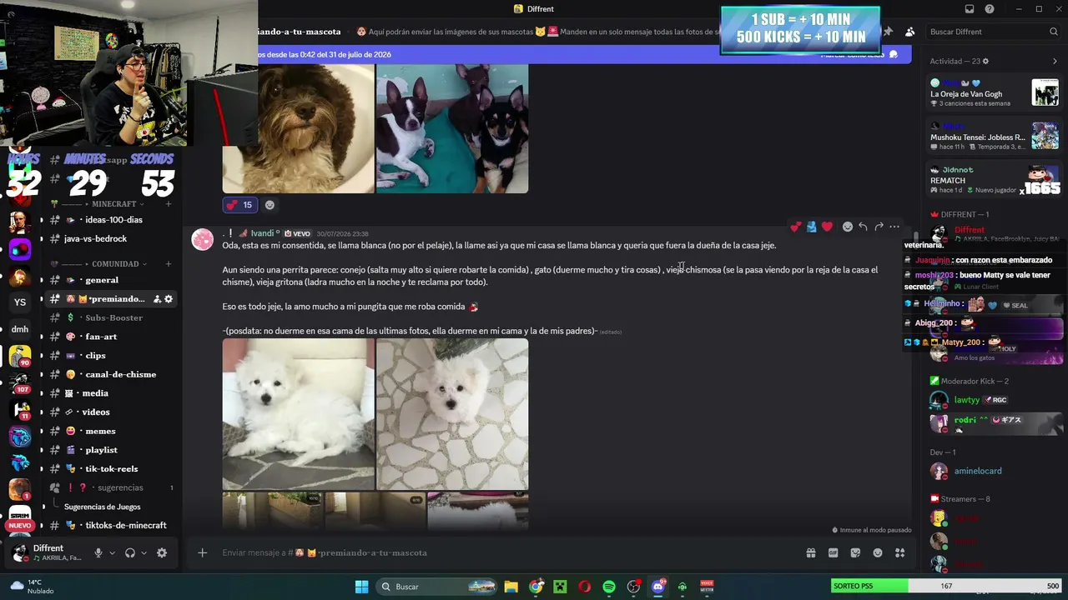
Task: Collapse the MINECRAFT category
Action: [x=113, y=204]
